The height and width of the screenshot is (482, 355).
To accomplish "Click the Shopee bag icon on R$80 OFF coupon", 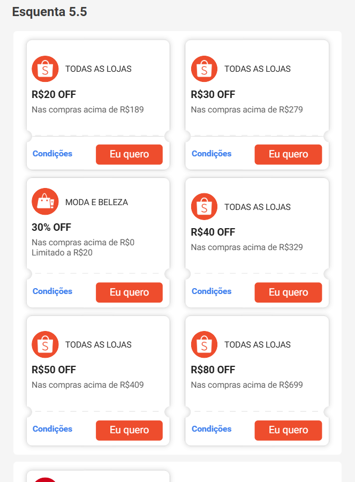I will pos(204,344).
